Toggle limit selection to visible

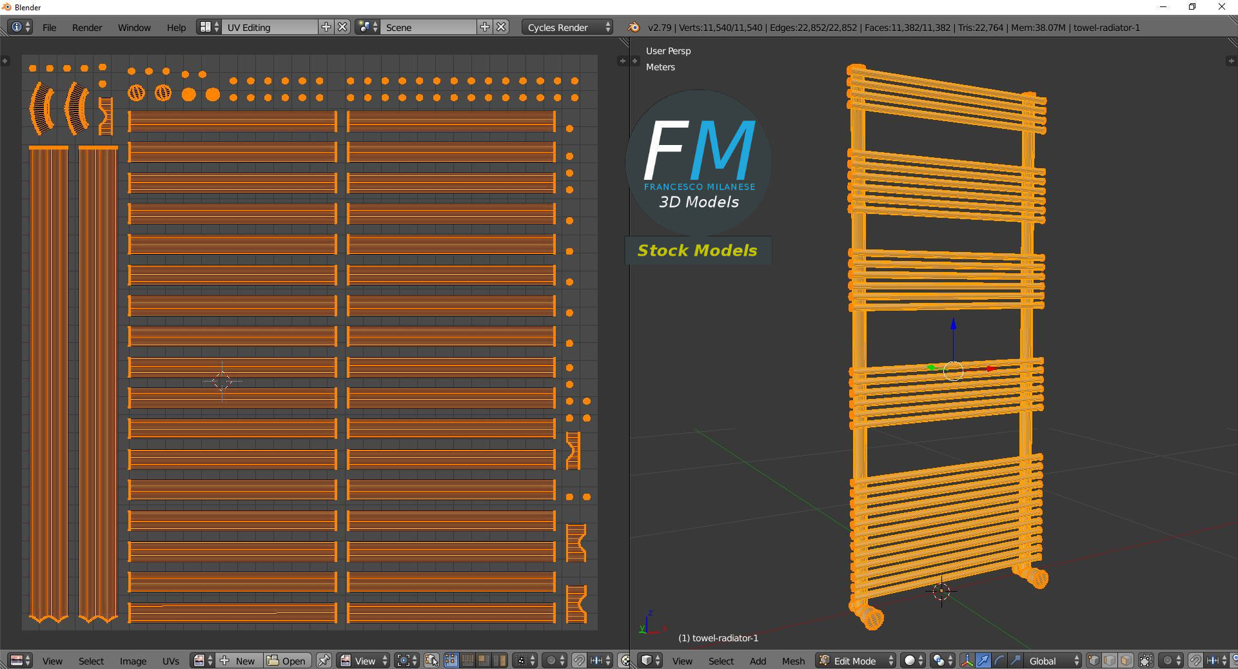pyautogui.click(x=1146, y=661)
